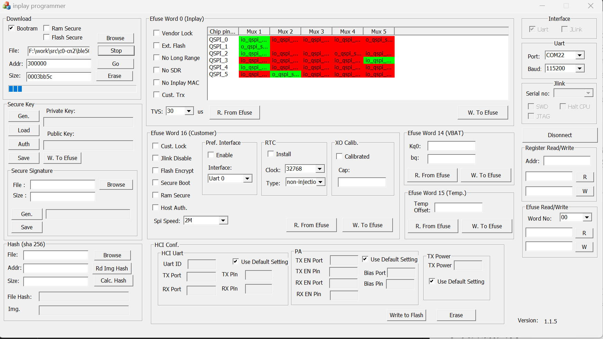Click the download progress bar
Viewport: 603px width, 339px height.
(72, 89)
